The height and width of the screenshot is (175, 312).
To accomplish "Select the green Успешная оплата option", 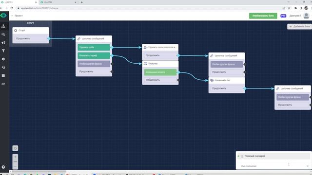I will point(160,72).
